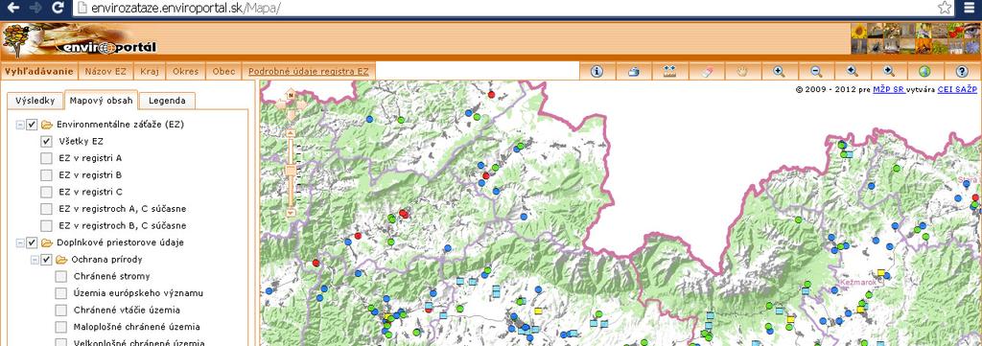Open the help question mark icon
This screenshot has height=346, width=982.
(963, 71)
